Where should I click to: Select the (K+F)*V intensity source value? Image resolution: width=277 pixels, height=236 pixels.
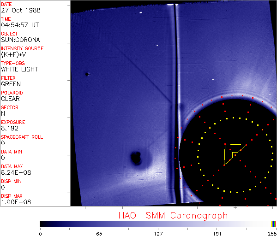tap(14, 54)
